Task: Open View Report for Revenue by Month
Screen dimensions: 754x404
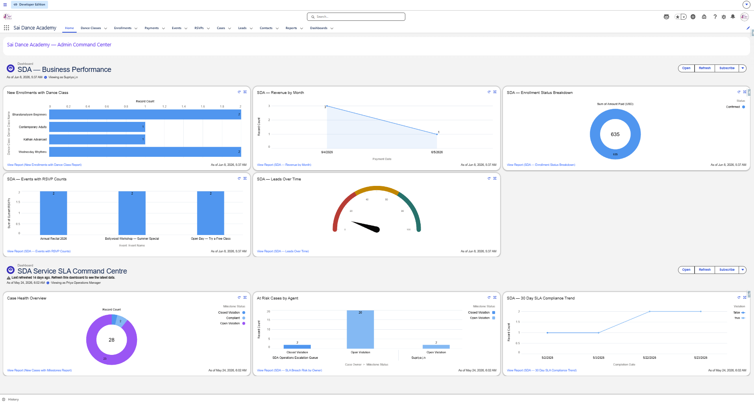Action: (284, 165)
